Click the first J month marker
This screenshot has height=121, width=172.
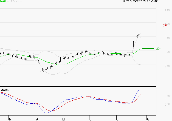point(90,119)
